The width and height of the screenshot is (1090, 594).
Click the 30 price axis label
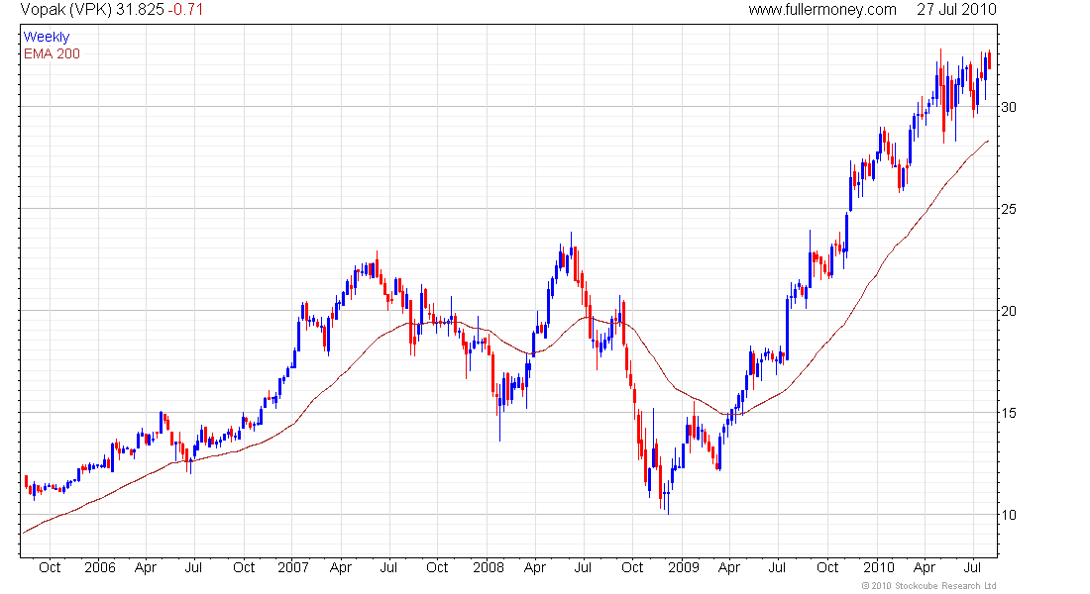[1008, 107]
